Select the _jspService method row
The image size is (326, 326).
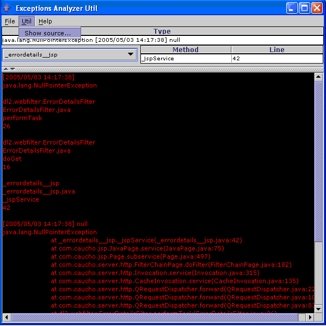click(232, 59)
